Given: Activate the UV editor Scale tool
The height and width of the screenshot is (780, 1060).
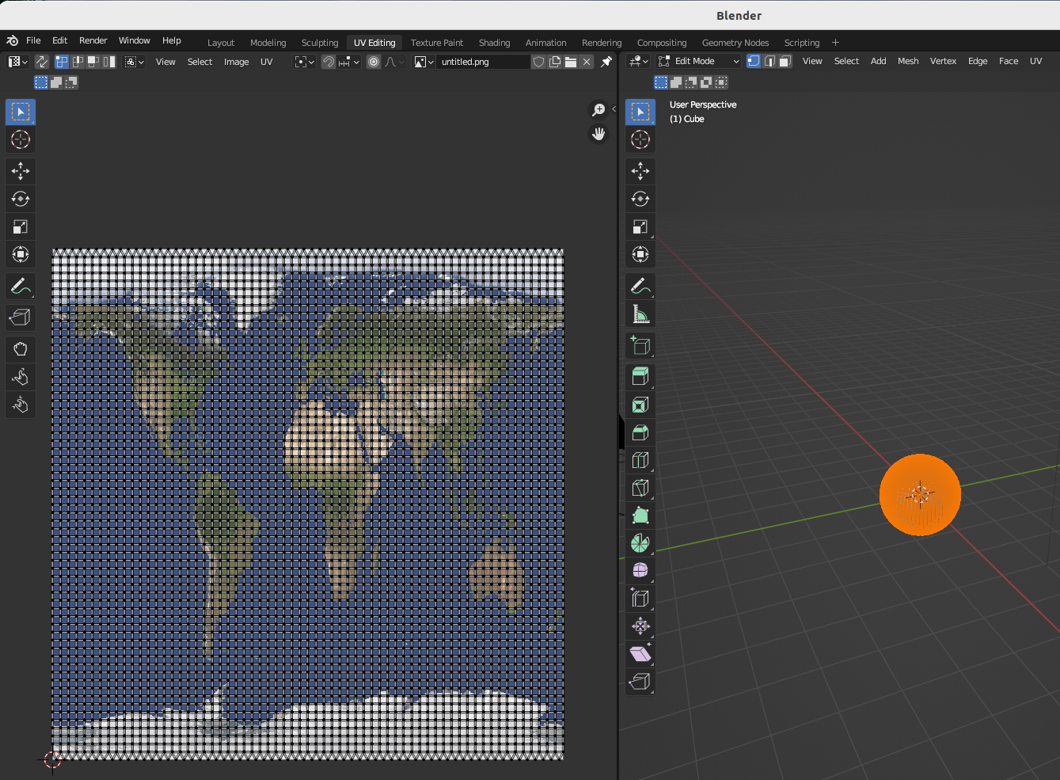Looking at the screenshot, I should click(x=21, y=226).
